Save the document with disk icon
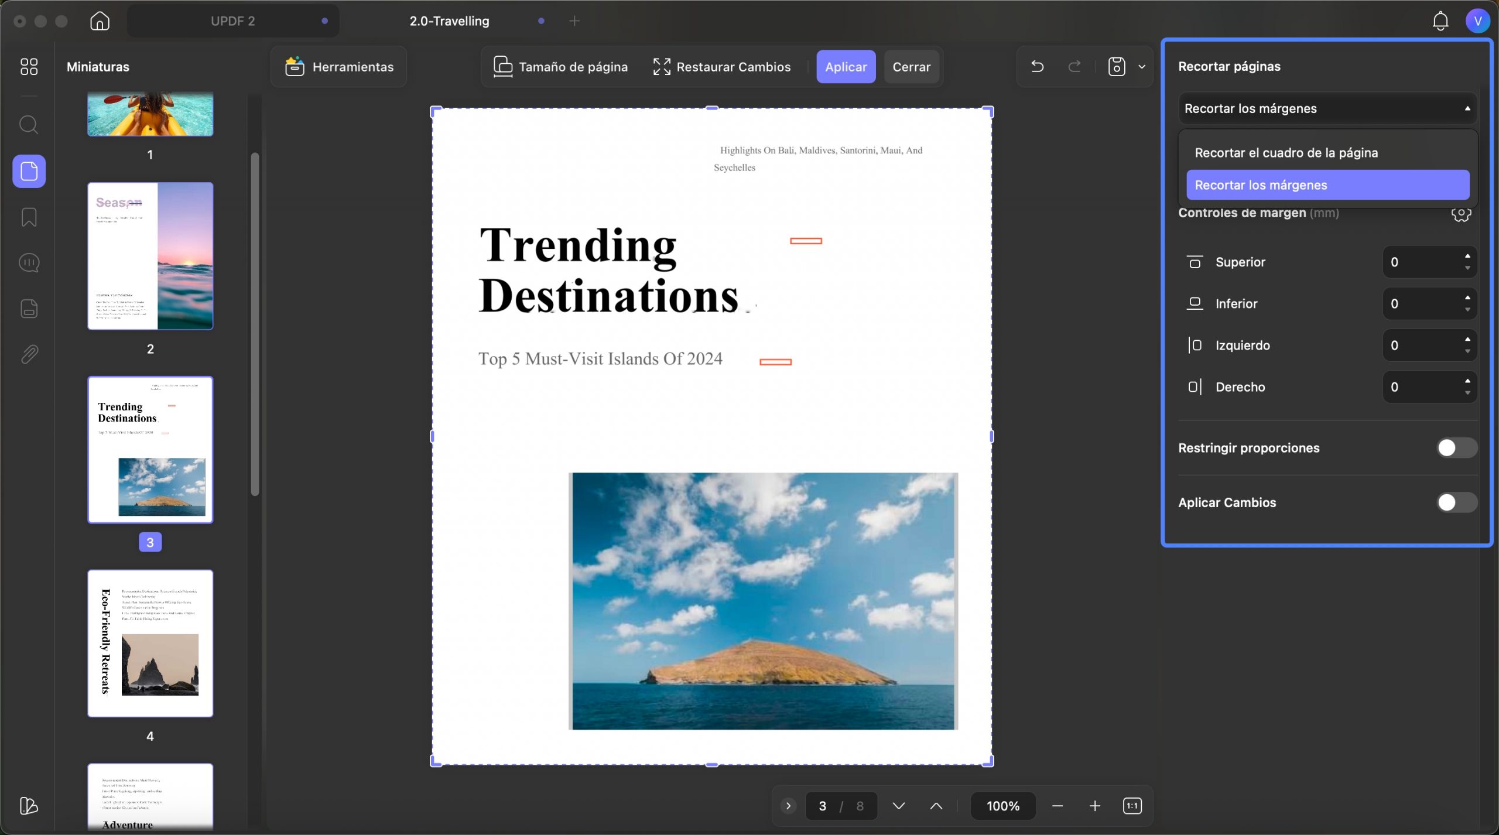1499x835 pixels. click(1117, 67)
